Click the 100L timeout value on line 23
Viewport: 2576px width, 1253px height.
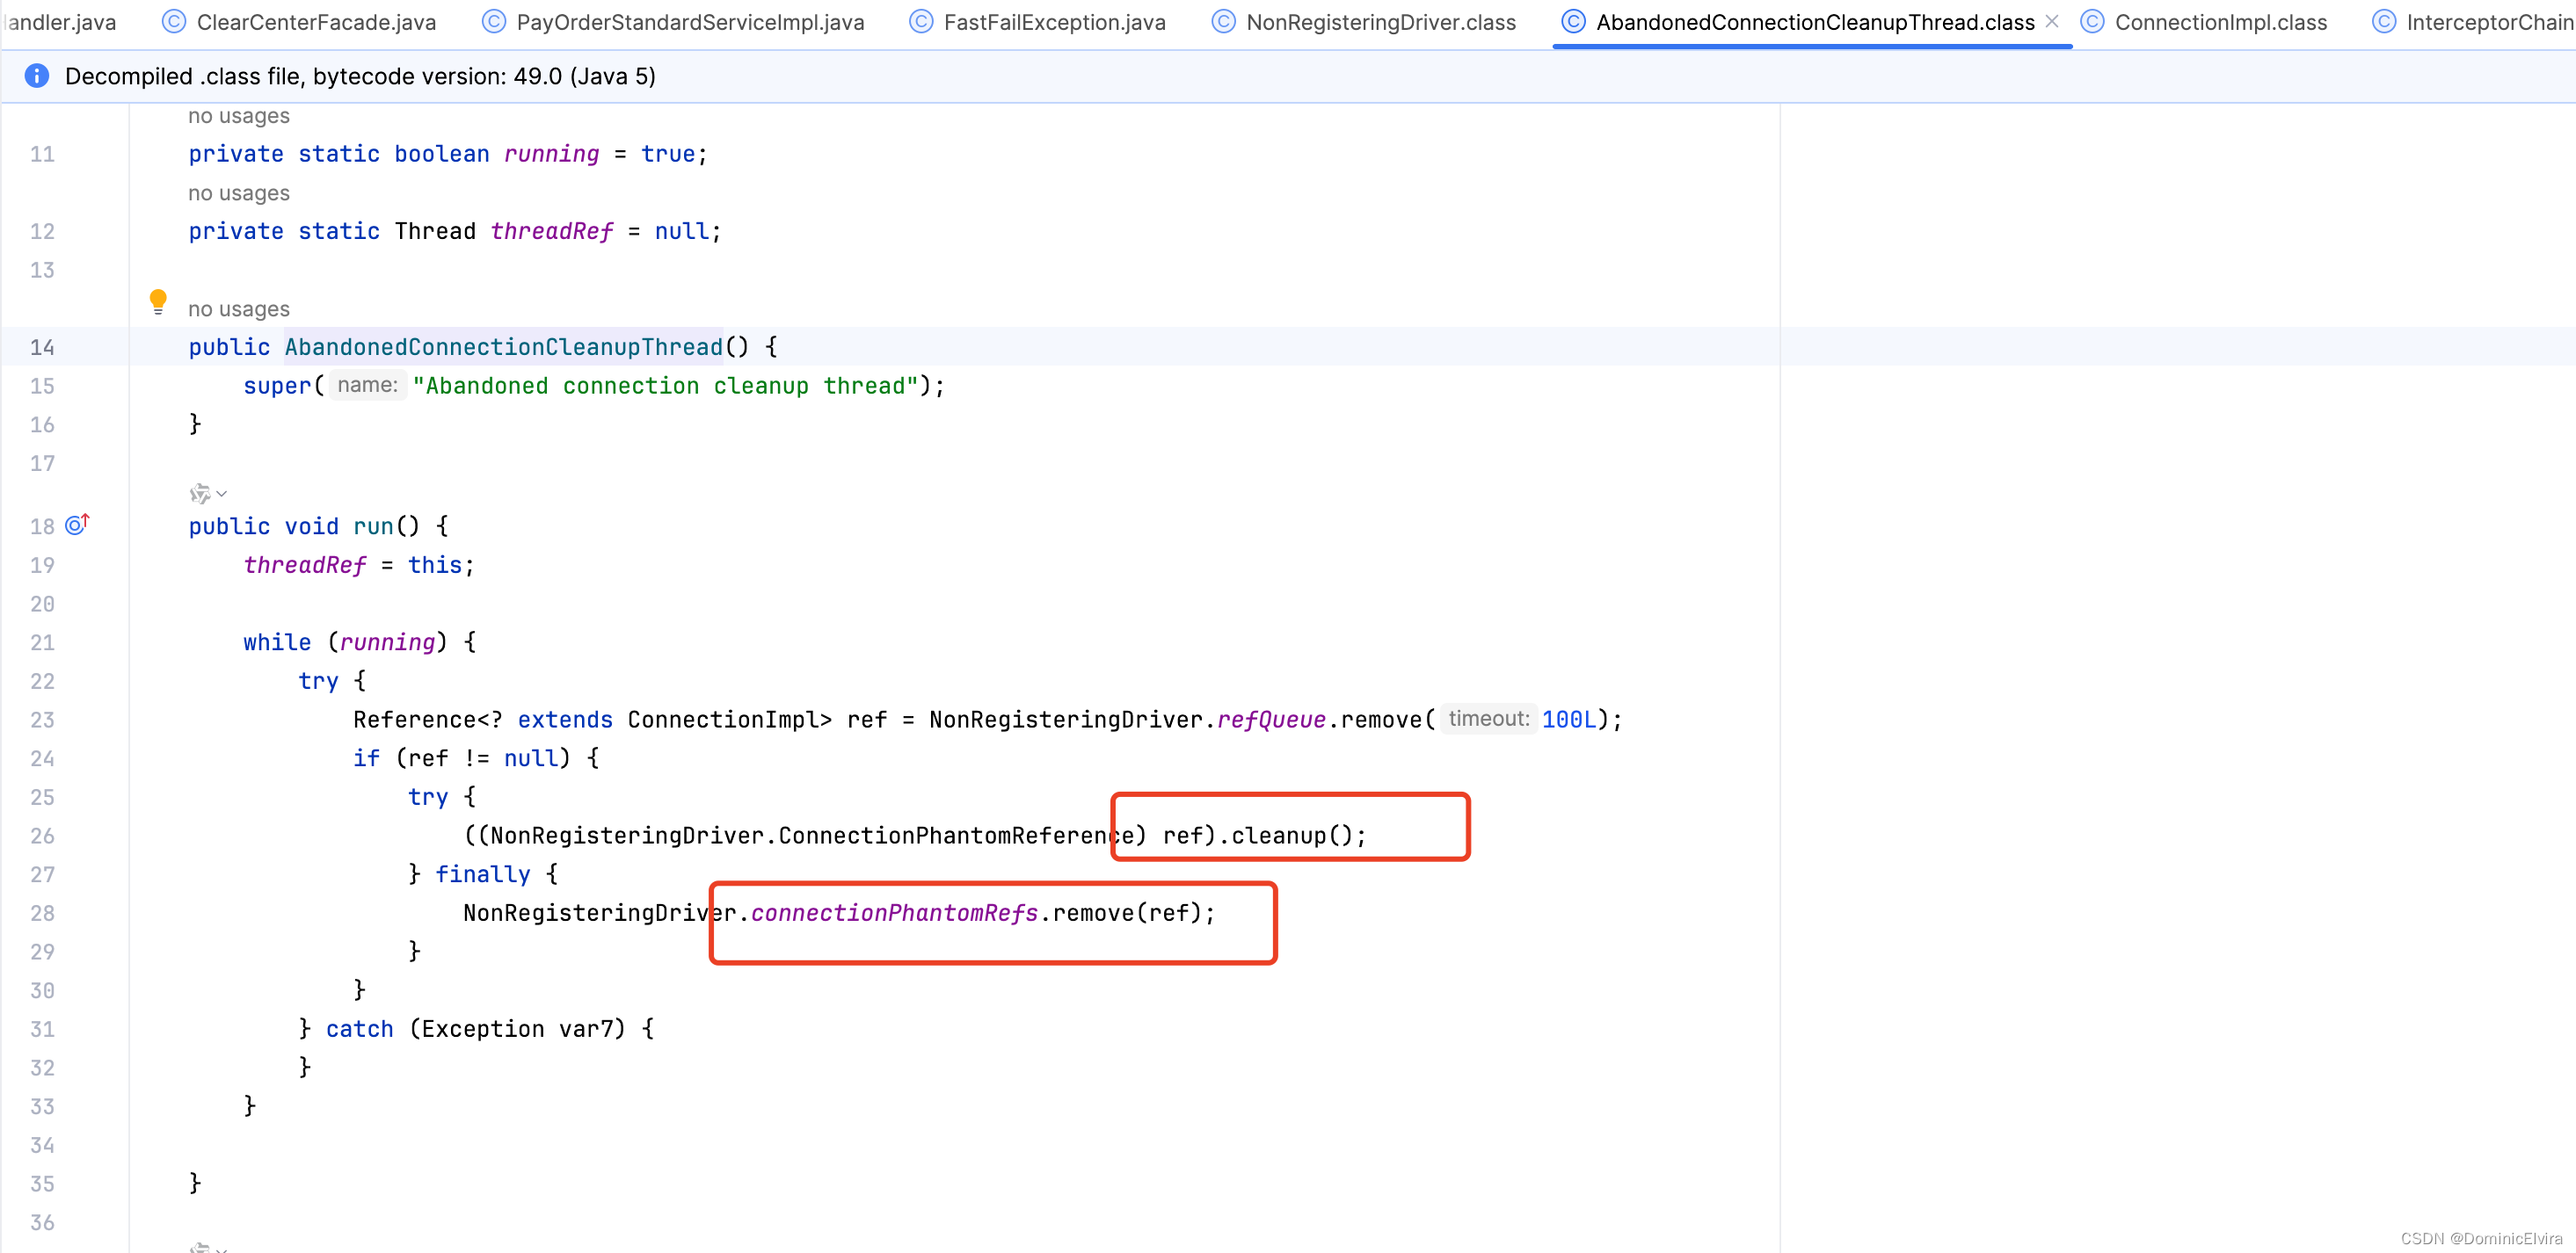(x=1568, y=720)
